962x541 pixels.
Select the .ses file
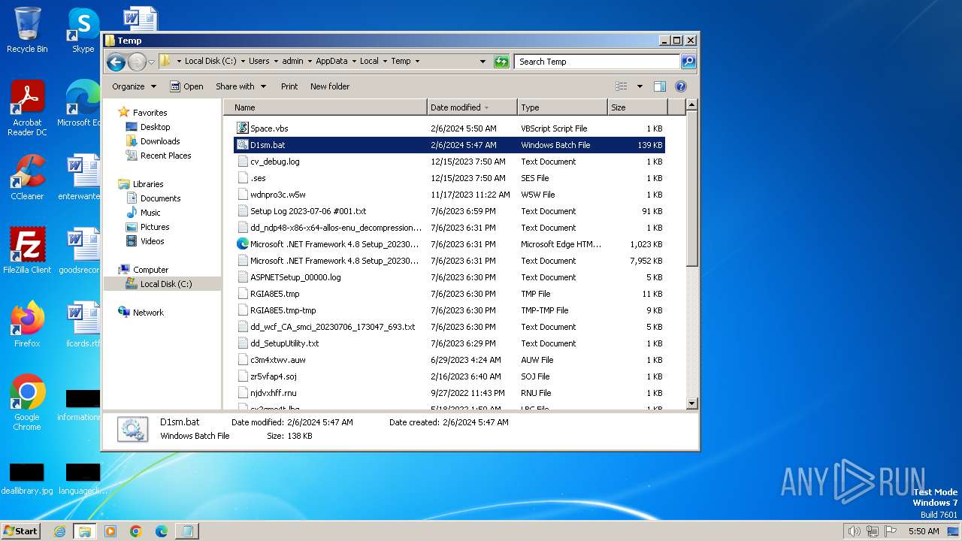pyautogui.click(x=449, y=178)
